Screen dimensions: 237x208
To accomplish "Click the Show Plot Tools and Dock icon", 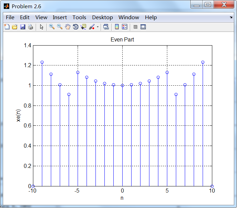I will pyautogui.click(x=143, y=27).
